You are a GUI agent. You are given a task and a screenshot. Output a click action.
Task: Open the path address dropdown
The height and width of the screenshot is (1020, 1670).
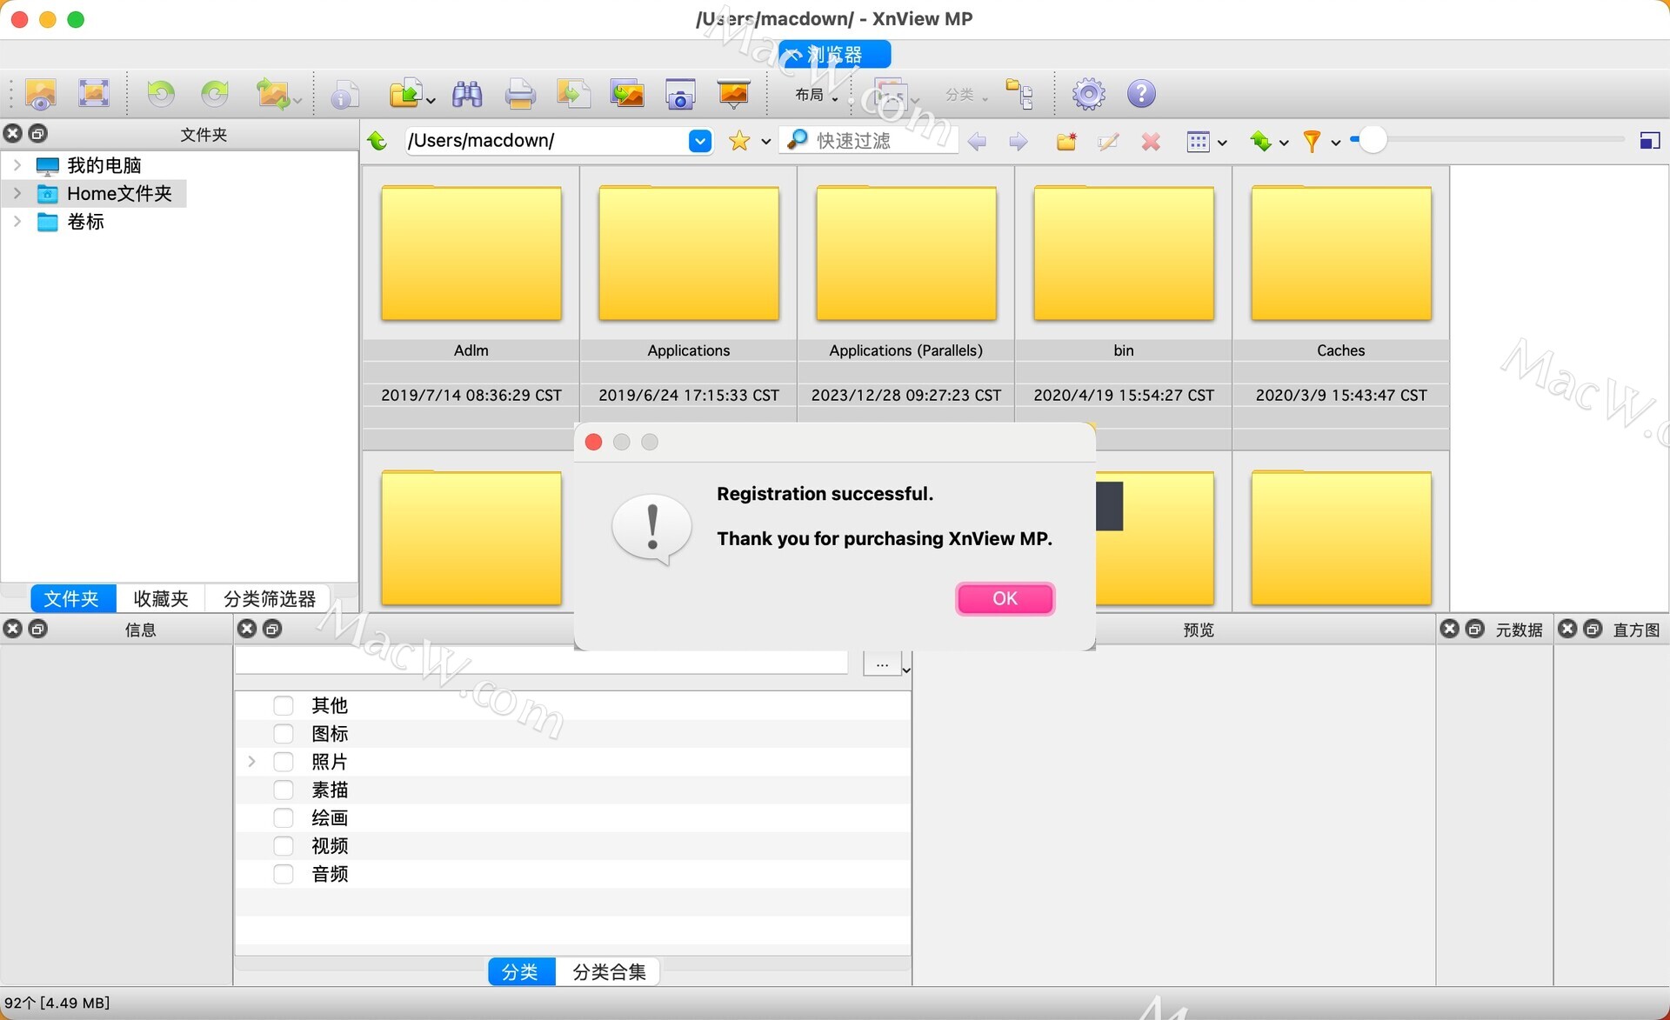[x=699, y=141]
